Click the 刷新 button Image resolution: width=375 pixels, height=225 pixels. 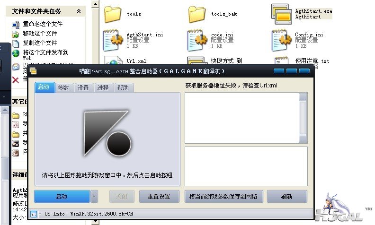(286, 196)
